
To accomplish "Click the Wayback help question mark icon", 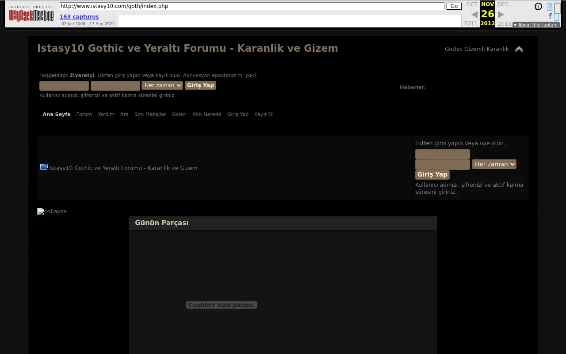I will point(550,7).
